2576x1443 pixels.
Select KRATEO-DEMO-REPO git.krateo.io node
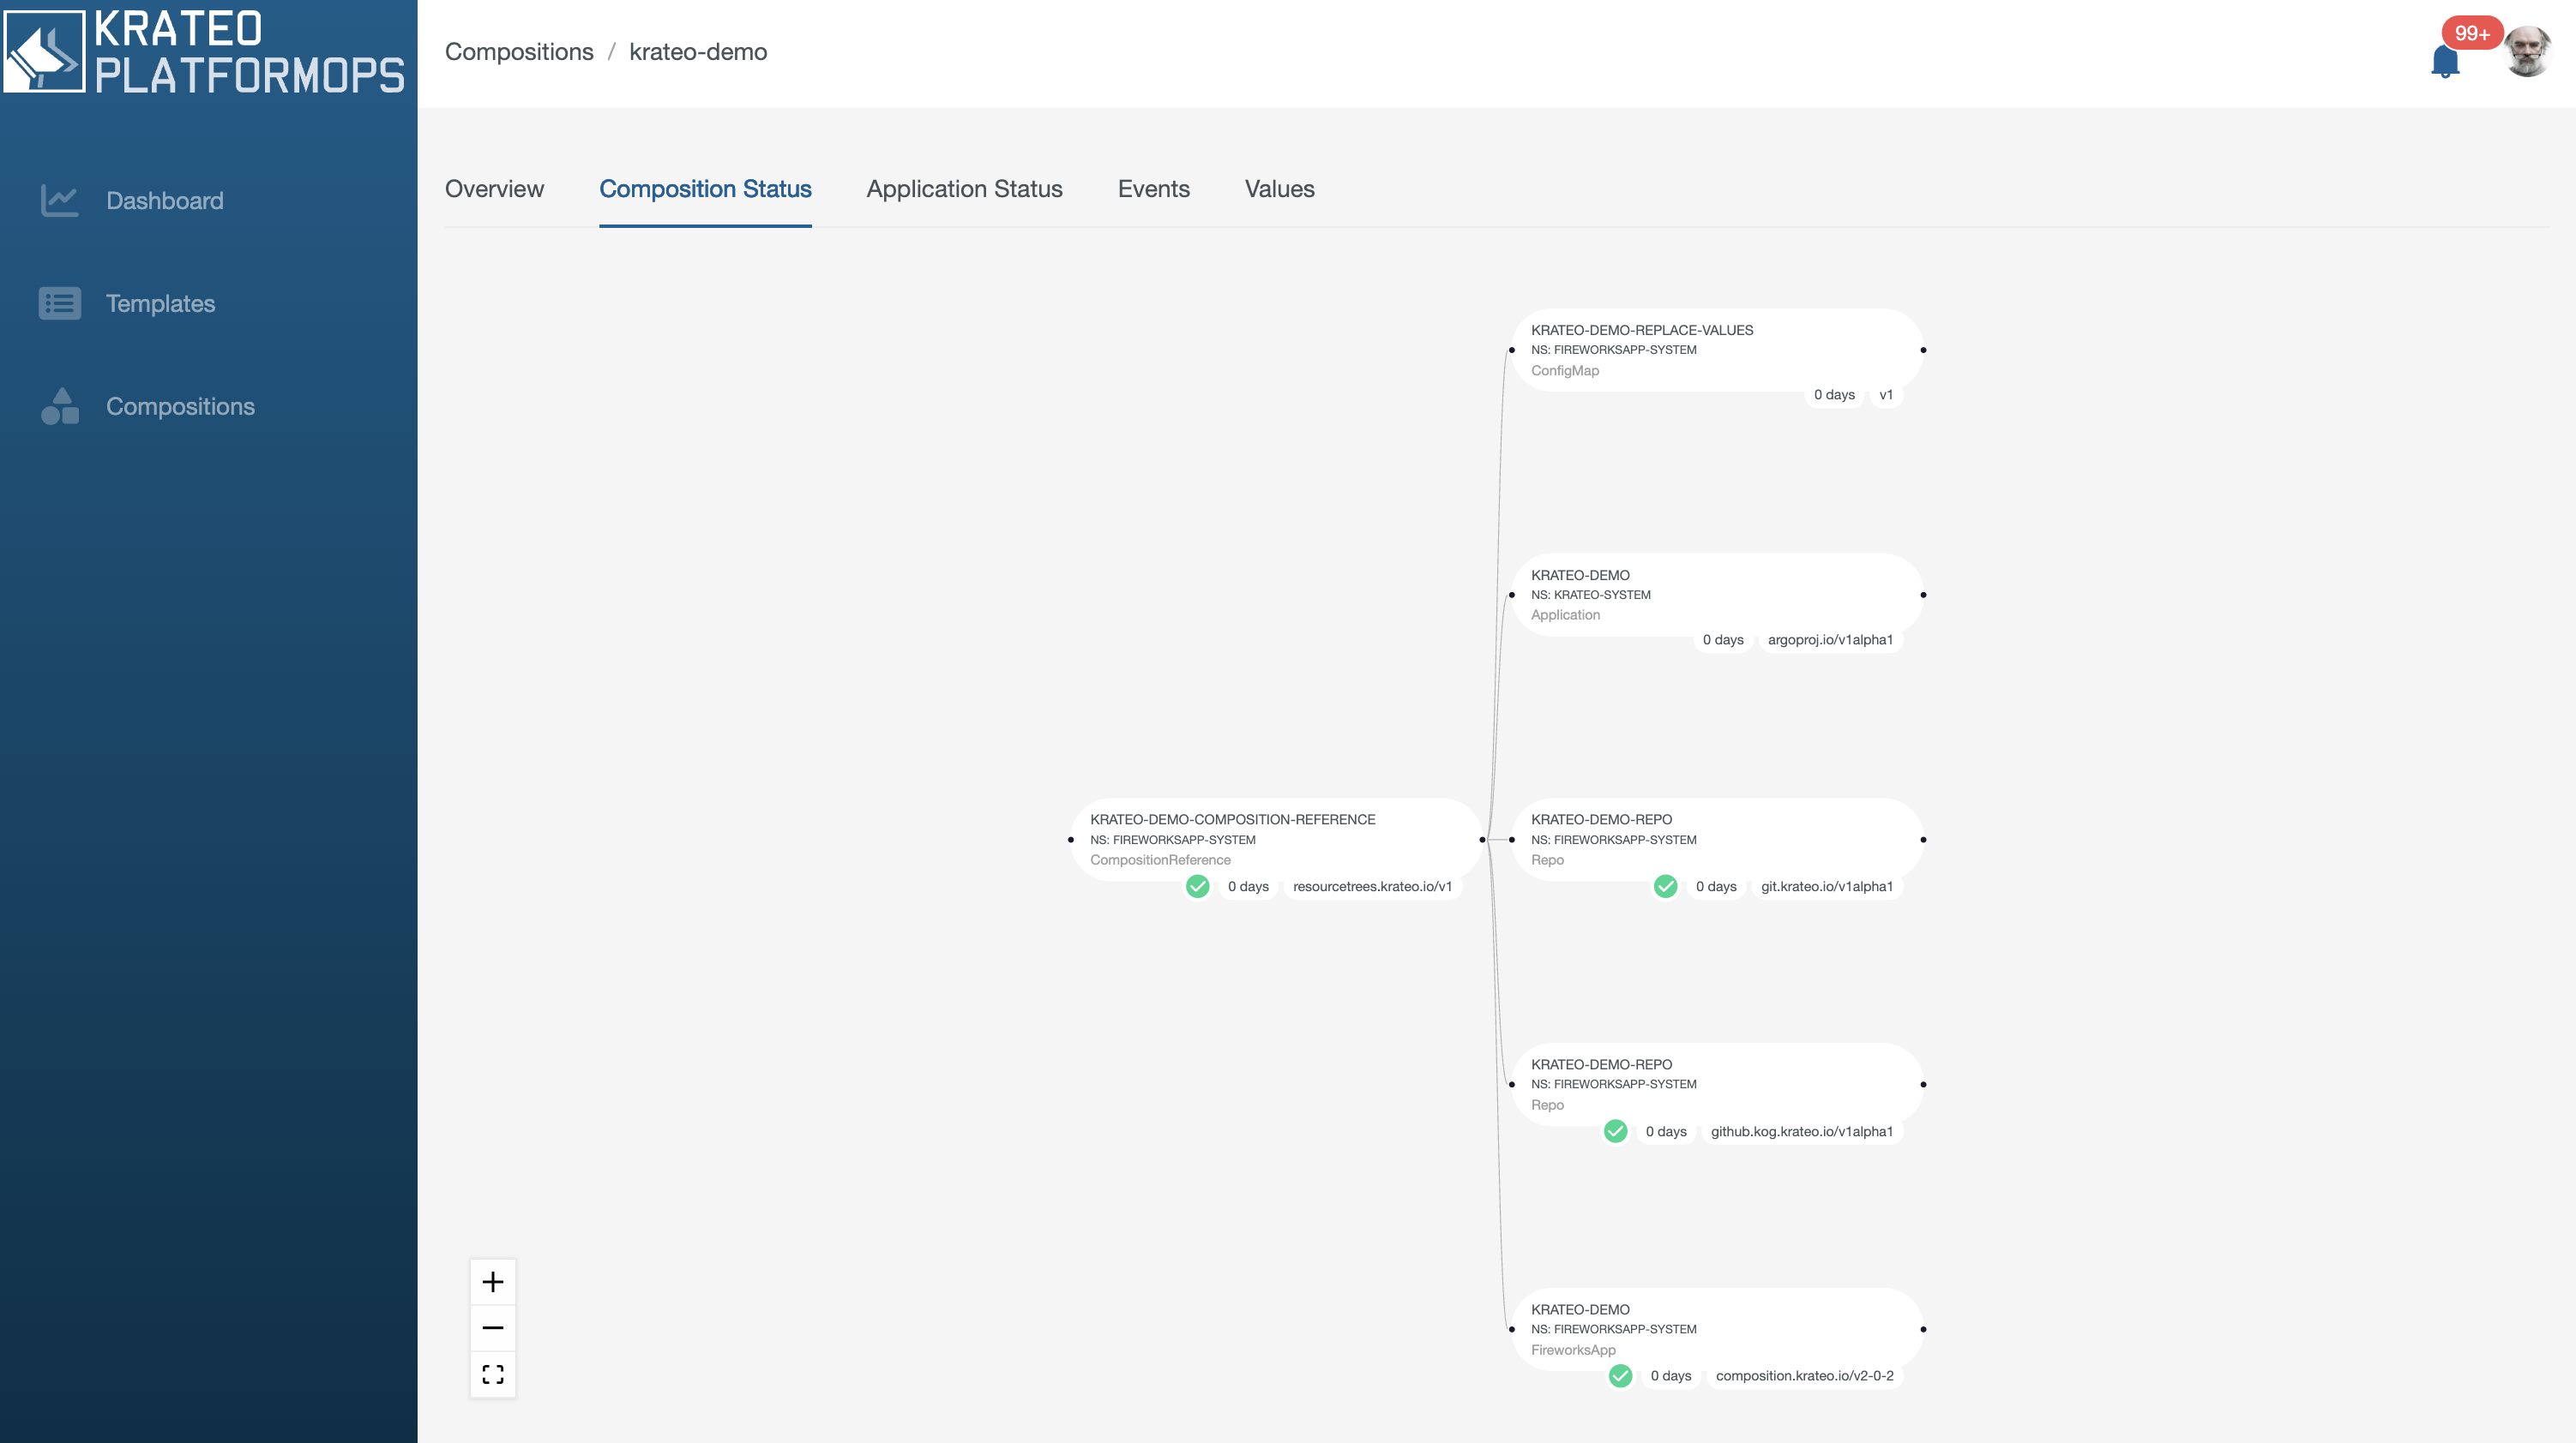click(x=1717, y=840)
